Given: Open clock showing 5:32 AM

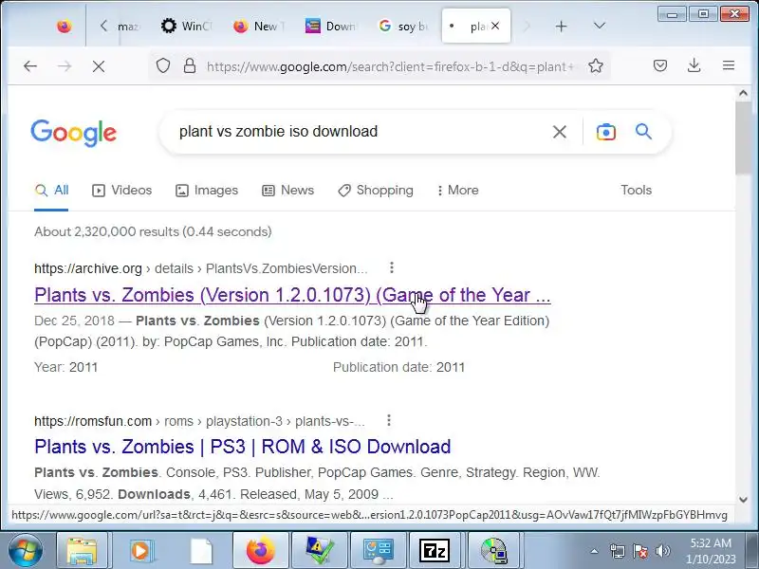Looking at the screenshot, I should 711,551.
